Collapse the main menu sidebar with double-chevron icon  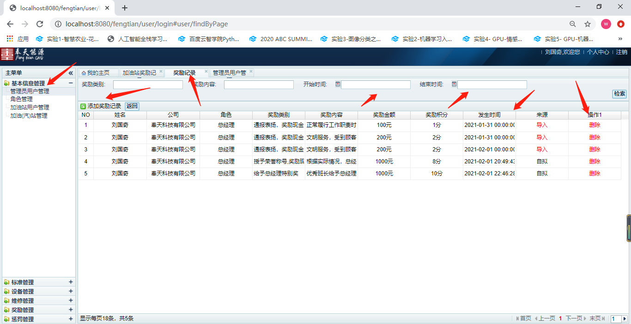pyautogui.click(x=71, y=73)
